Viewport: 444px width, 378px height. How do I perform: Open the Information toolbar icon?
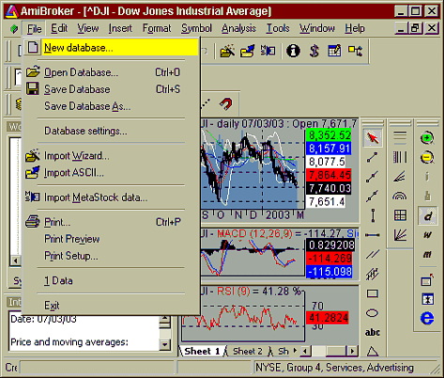(x=293, y=51)
